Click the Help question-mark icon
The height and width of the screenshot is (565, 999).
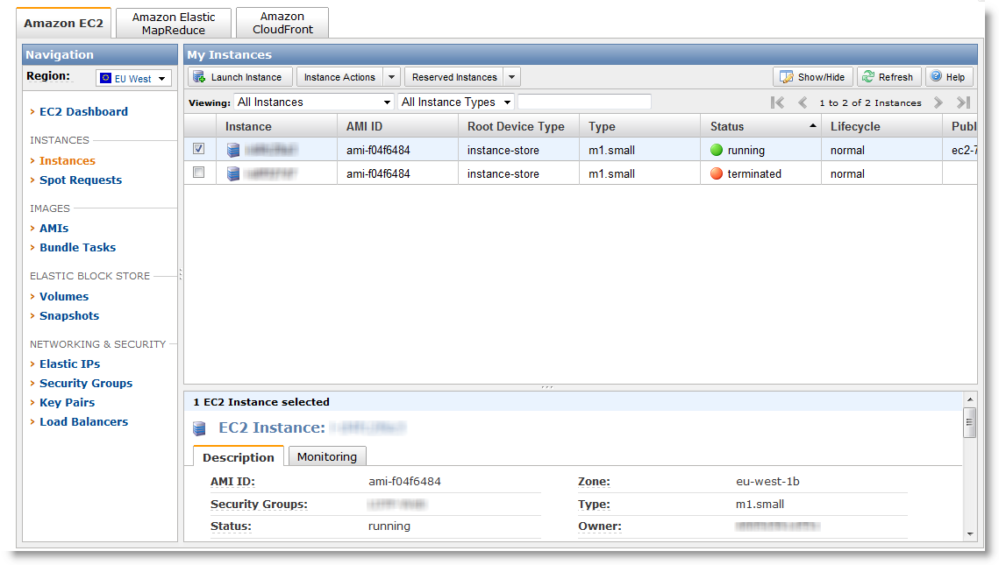(936, 76)
